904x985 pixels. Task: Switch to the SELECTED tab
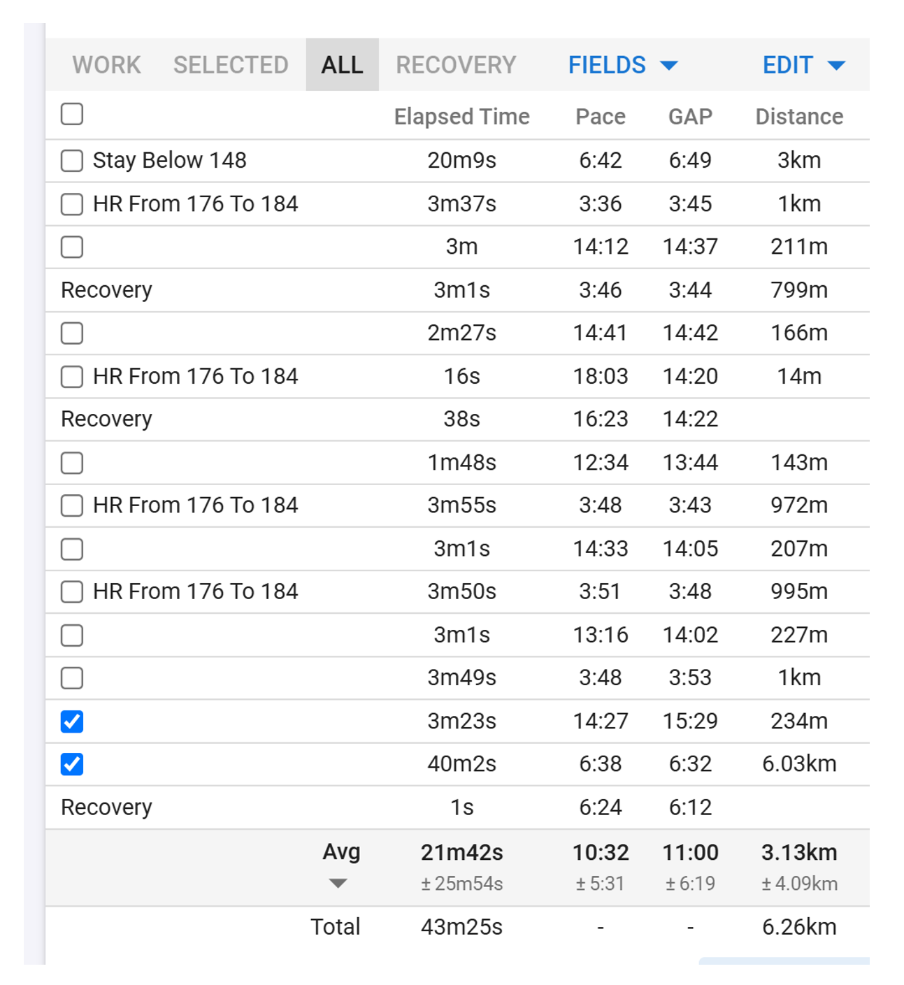[231, 65]
